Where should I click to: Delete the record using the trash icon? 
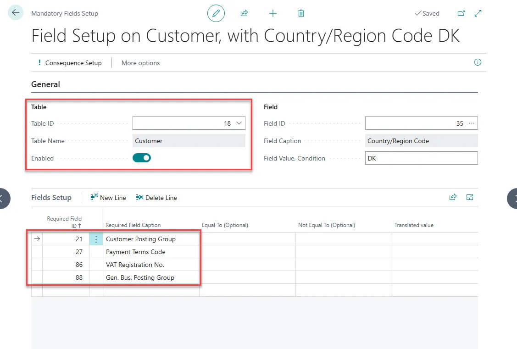pyautogui.click(x=301, y=13)
